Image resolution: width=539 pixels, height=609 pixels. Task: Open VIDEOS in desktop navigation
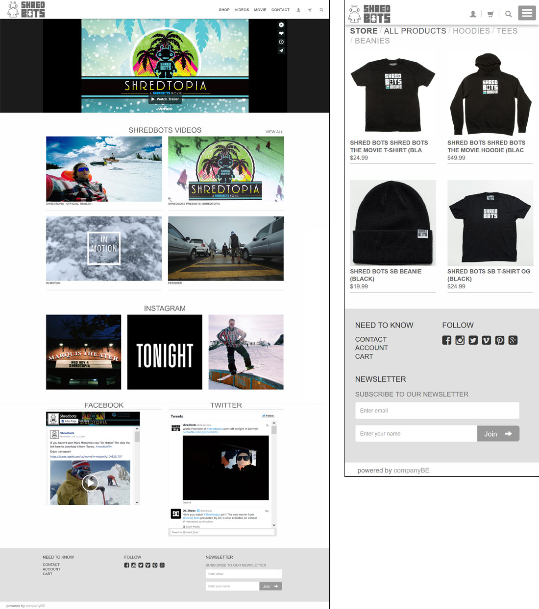(x=242, y=10)
